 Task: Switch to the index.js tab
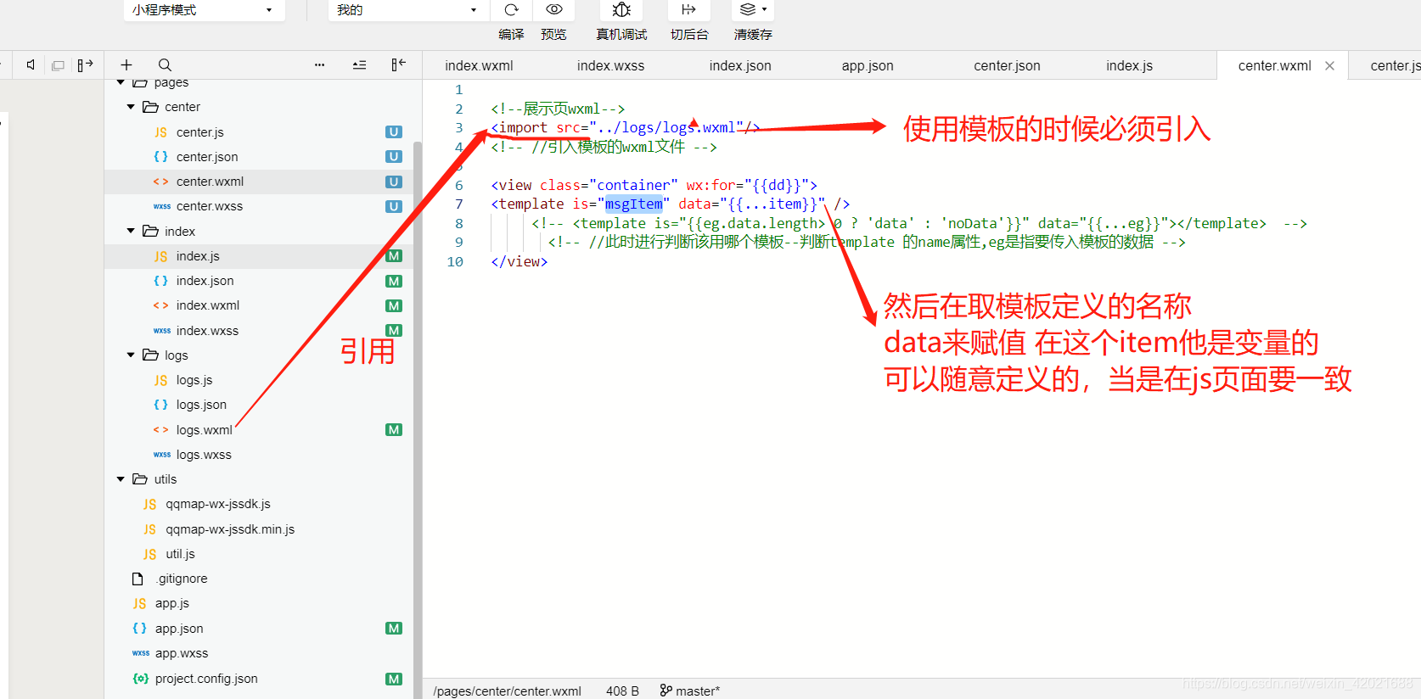(1129, 65)
